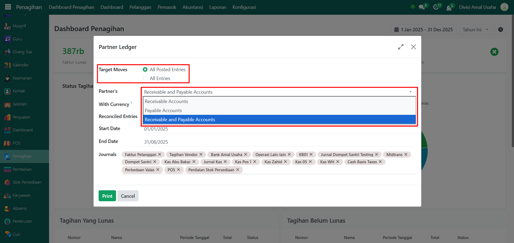Screen dimensions: 514x243
Task: Expand the Partner Ledger dialog to fullscreen
Action: (401, 47)
